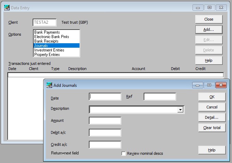232x163 pixels.
Task: Select Journals in Options list
Action: (x=57, y=46)
